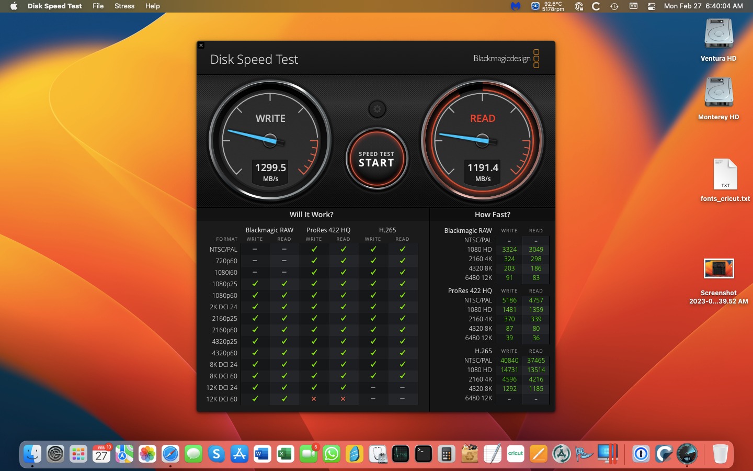Open the Disk Speed Test app menu
Viewport: 753px width, 471px height.
(55, 6)
